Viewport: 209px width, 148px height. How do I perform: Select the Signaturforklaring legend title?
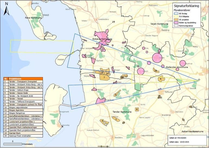point(186,6)
